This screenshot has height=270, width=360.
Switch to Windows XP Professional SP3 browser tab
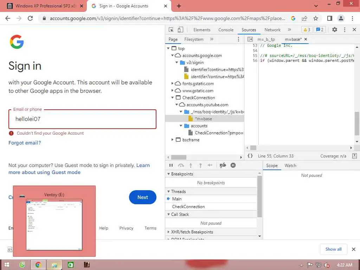(x=45, y=6)
